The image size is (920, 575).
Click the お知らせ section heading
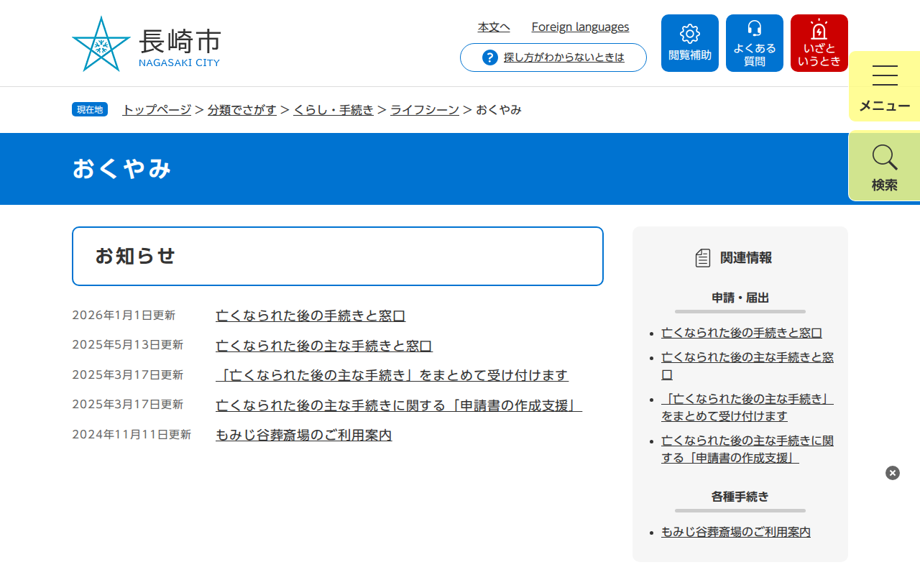click(135, 256)
